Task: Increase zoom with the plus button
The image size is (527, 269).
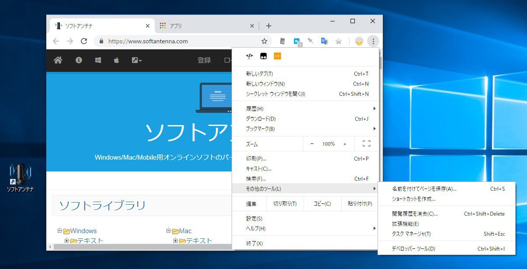Action: tap(345, 144)
